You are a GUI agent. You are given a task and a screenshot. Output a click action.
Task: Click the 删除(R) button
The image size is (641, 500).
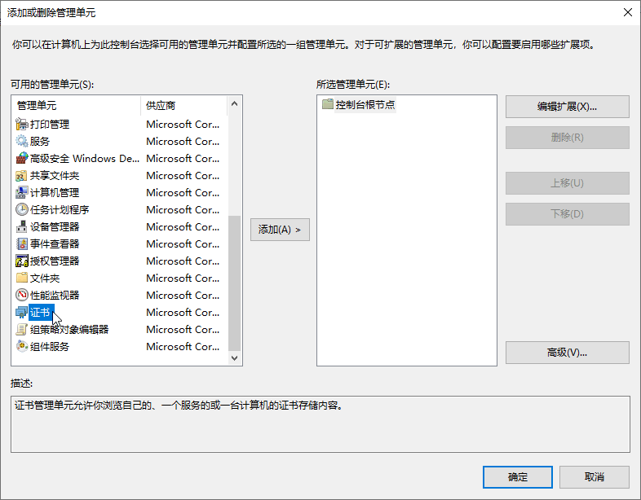coord(567,138)
